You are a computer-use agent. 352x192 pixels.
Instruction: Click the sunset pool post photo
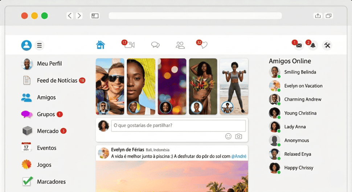tap(172, 176)
